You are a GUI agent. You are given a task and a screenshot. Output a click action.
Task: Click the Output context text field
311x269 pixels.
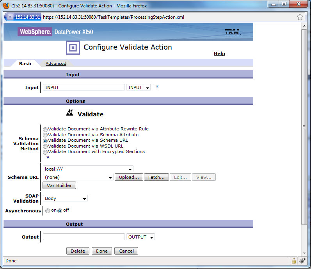click(x=84, y=237)
